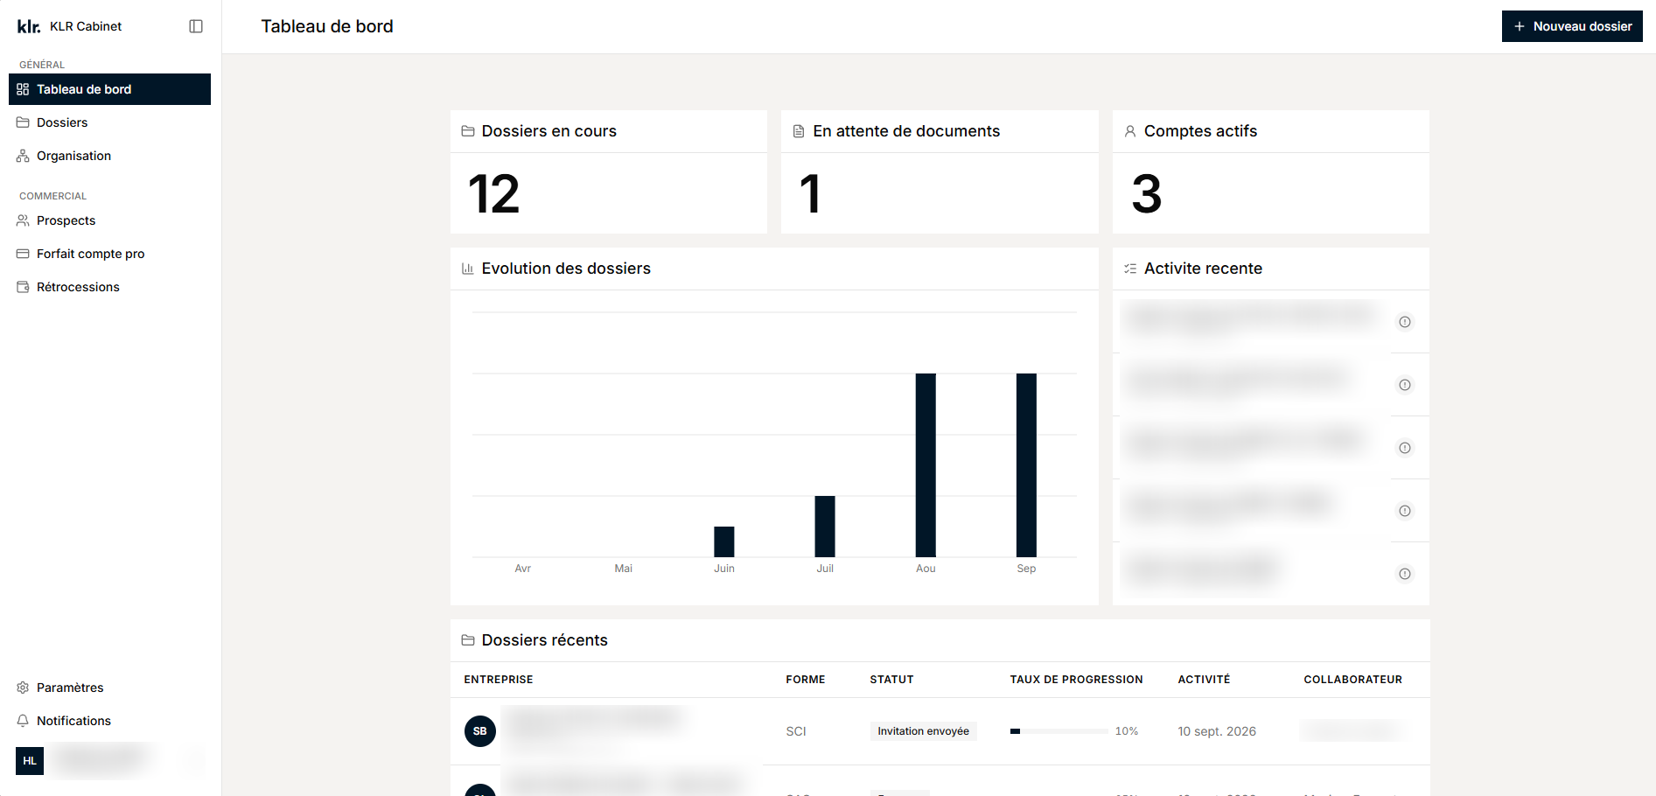Image resolution: width=1656 pixels, height=796 pixels.
Task: Click the En attente de documents file icon
Action: click(x=799, y=131)
